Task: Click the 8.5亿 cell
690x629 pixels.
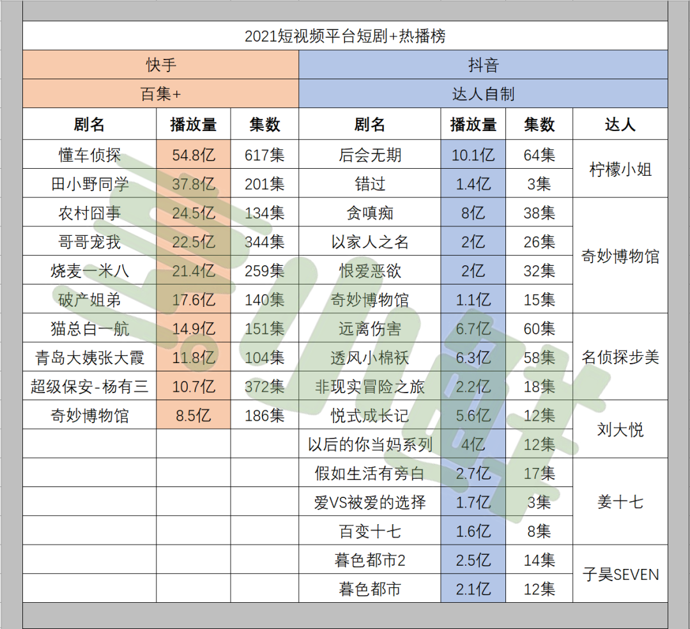Action: [x=193, y=415]
